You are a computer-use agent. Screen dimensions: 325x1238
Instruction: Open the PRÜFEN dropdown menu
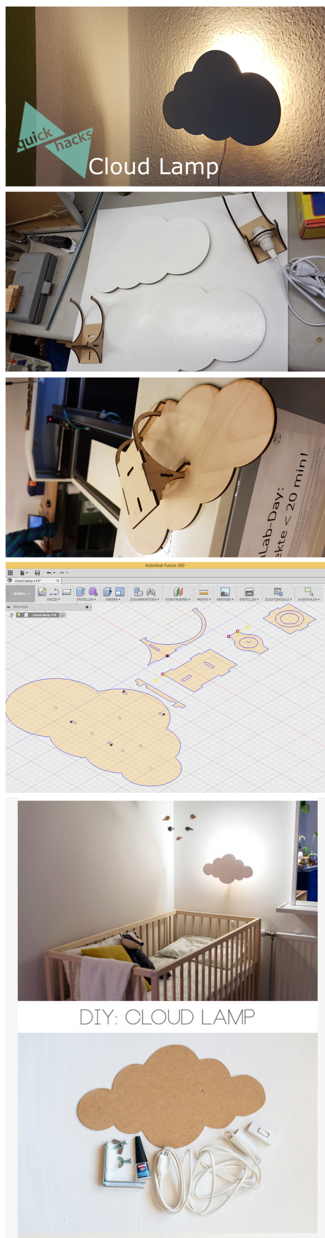[204, 599]
